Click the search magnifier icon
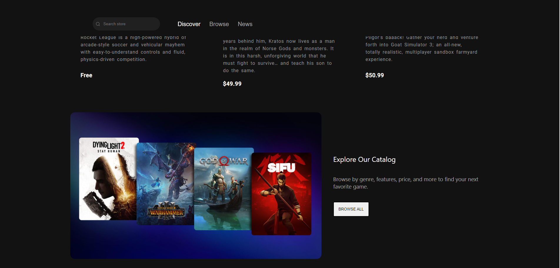This screenshot has width=560, height=268. click(x=98, y=24)
